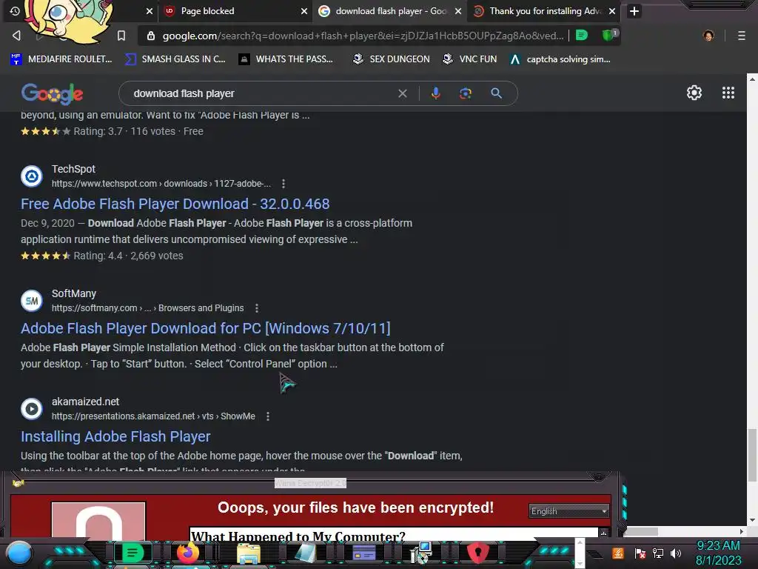Open Adobe Flash Player Download for PC link
This screenshot has width=758, height=569.
[x=206, y=328]
